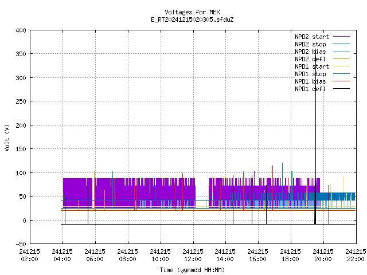The width and height of the screenshot is (367, 275).
Task: Click the NPD2 start legend label
Action: [312, 37]
